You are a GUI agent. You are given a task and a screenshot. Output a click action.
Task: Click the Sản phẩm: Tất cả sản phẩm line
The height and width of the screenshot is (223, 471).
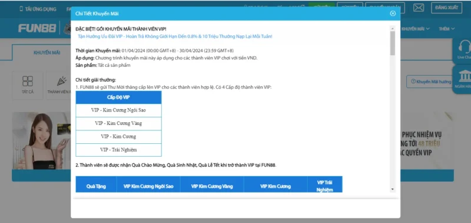coord(103,65)
